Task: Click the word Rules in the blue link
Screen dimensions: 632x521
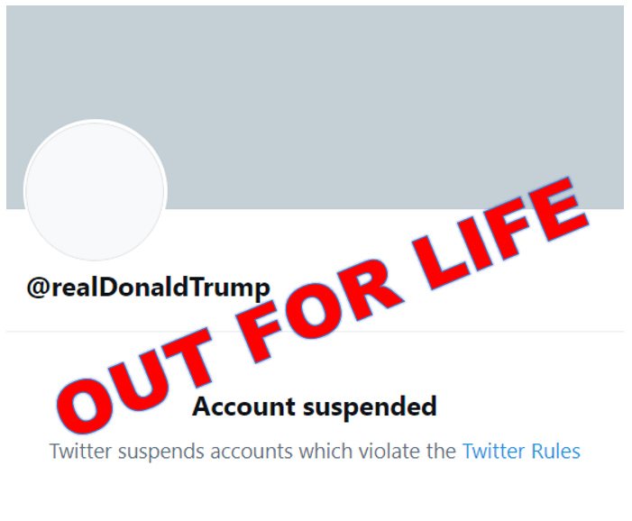Action: [x=554, y=451]
